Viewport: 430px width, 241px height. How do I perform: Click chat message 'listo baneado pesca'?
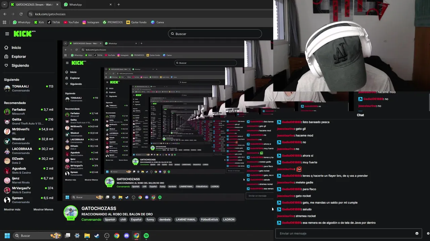point(316,122)
